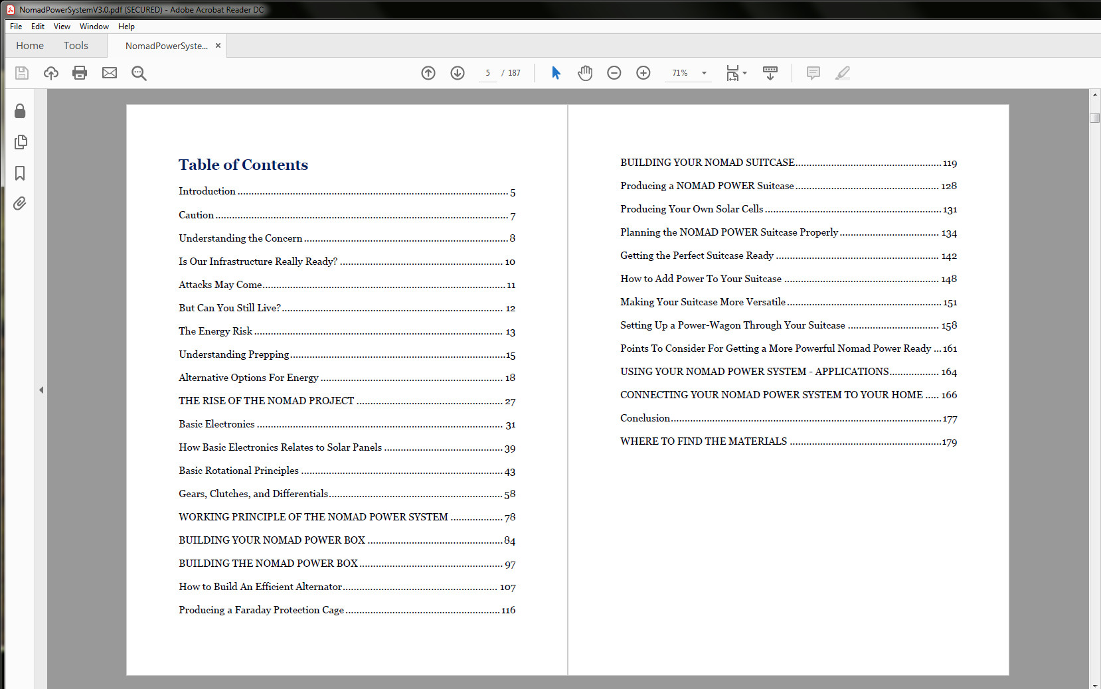Click the Zoom in plus icon
Screen dimensions: 1101x689
[x=643, y=73]
